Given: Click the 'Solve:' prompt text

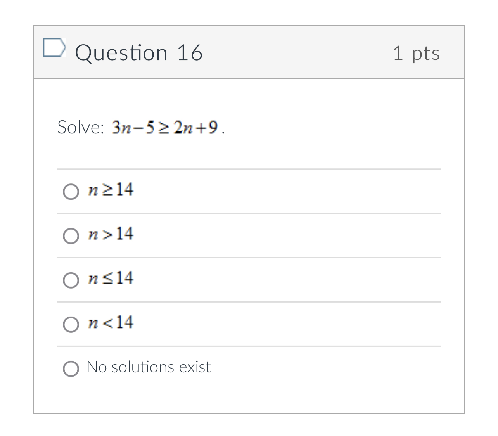Looking at the screenshot, I should click(81, 127).
